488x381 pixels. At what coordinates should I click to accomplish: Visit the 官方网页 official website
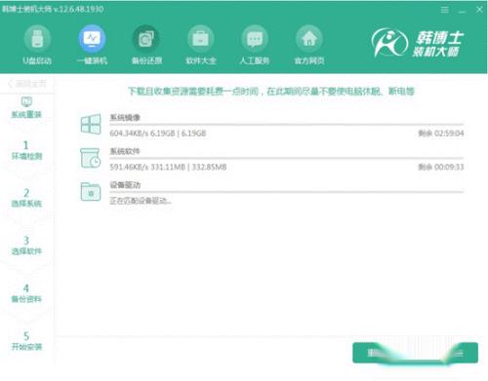coord(309,45)
